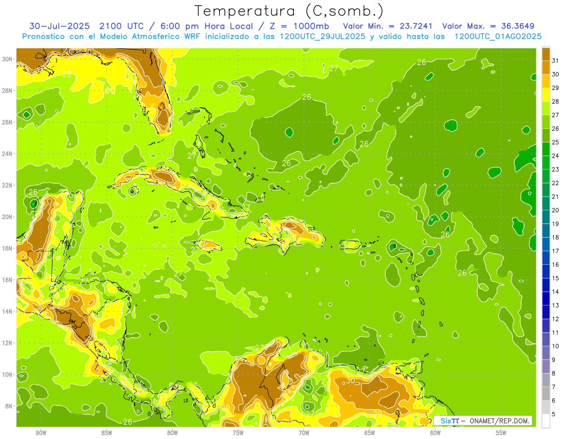Viewport: 568px width, 439px height.
Task: Click the white swatch at the color bar bottom
Action: [x=546, y=421]
